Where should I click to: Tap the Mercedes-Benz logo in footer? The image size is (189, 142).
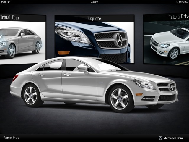click(x=171, y=138)
